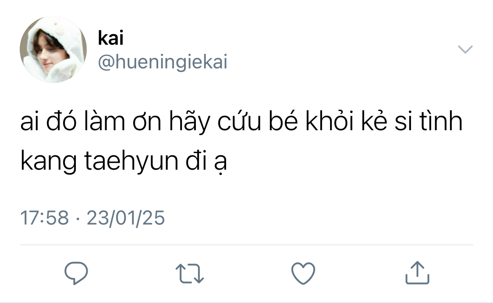Expand the tweet options chevron
Image resolution: width=493 pixels, height=303 pixels.
coord(465,50)
